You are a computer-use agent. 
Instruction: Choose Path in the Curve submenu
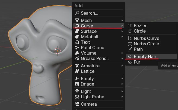coord(138,49)
